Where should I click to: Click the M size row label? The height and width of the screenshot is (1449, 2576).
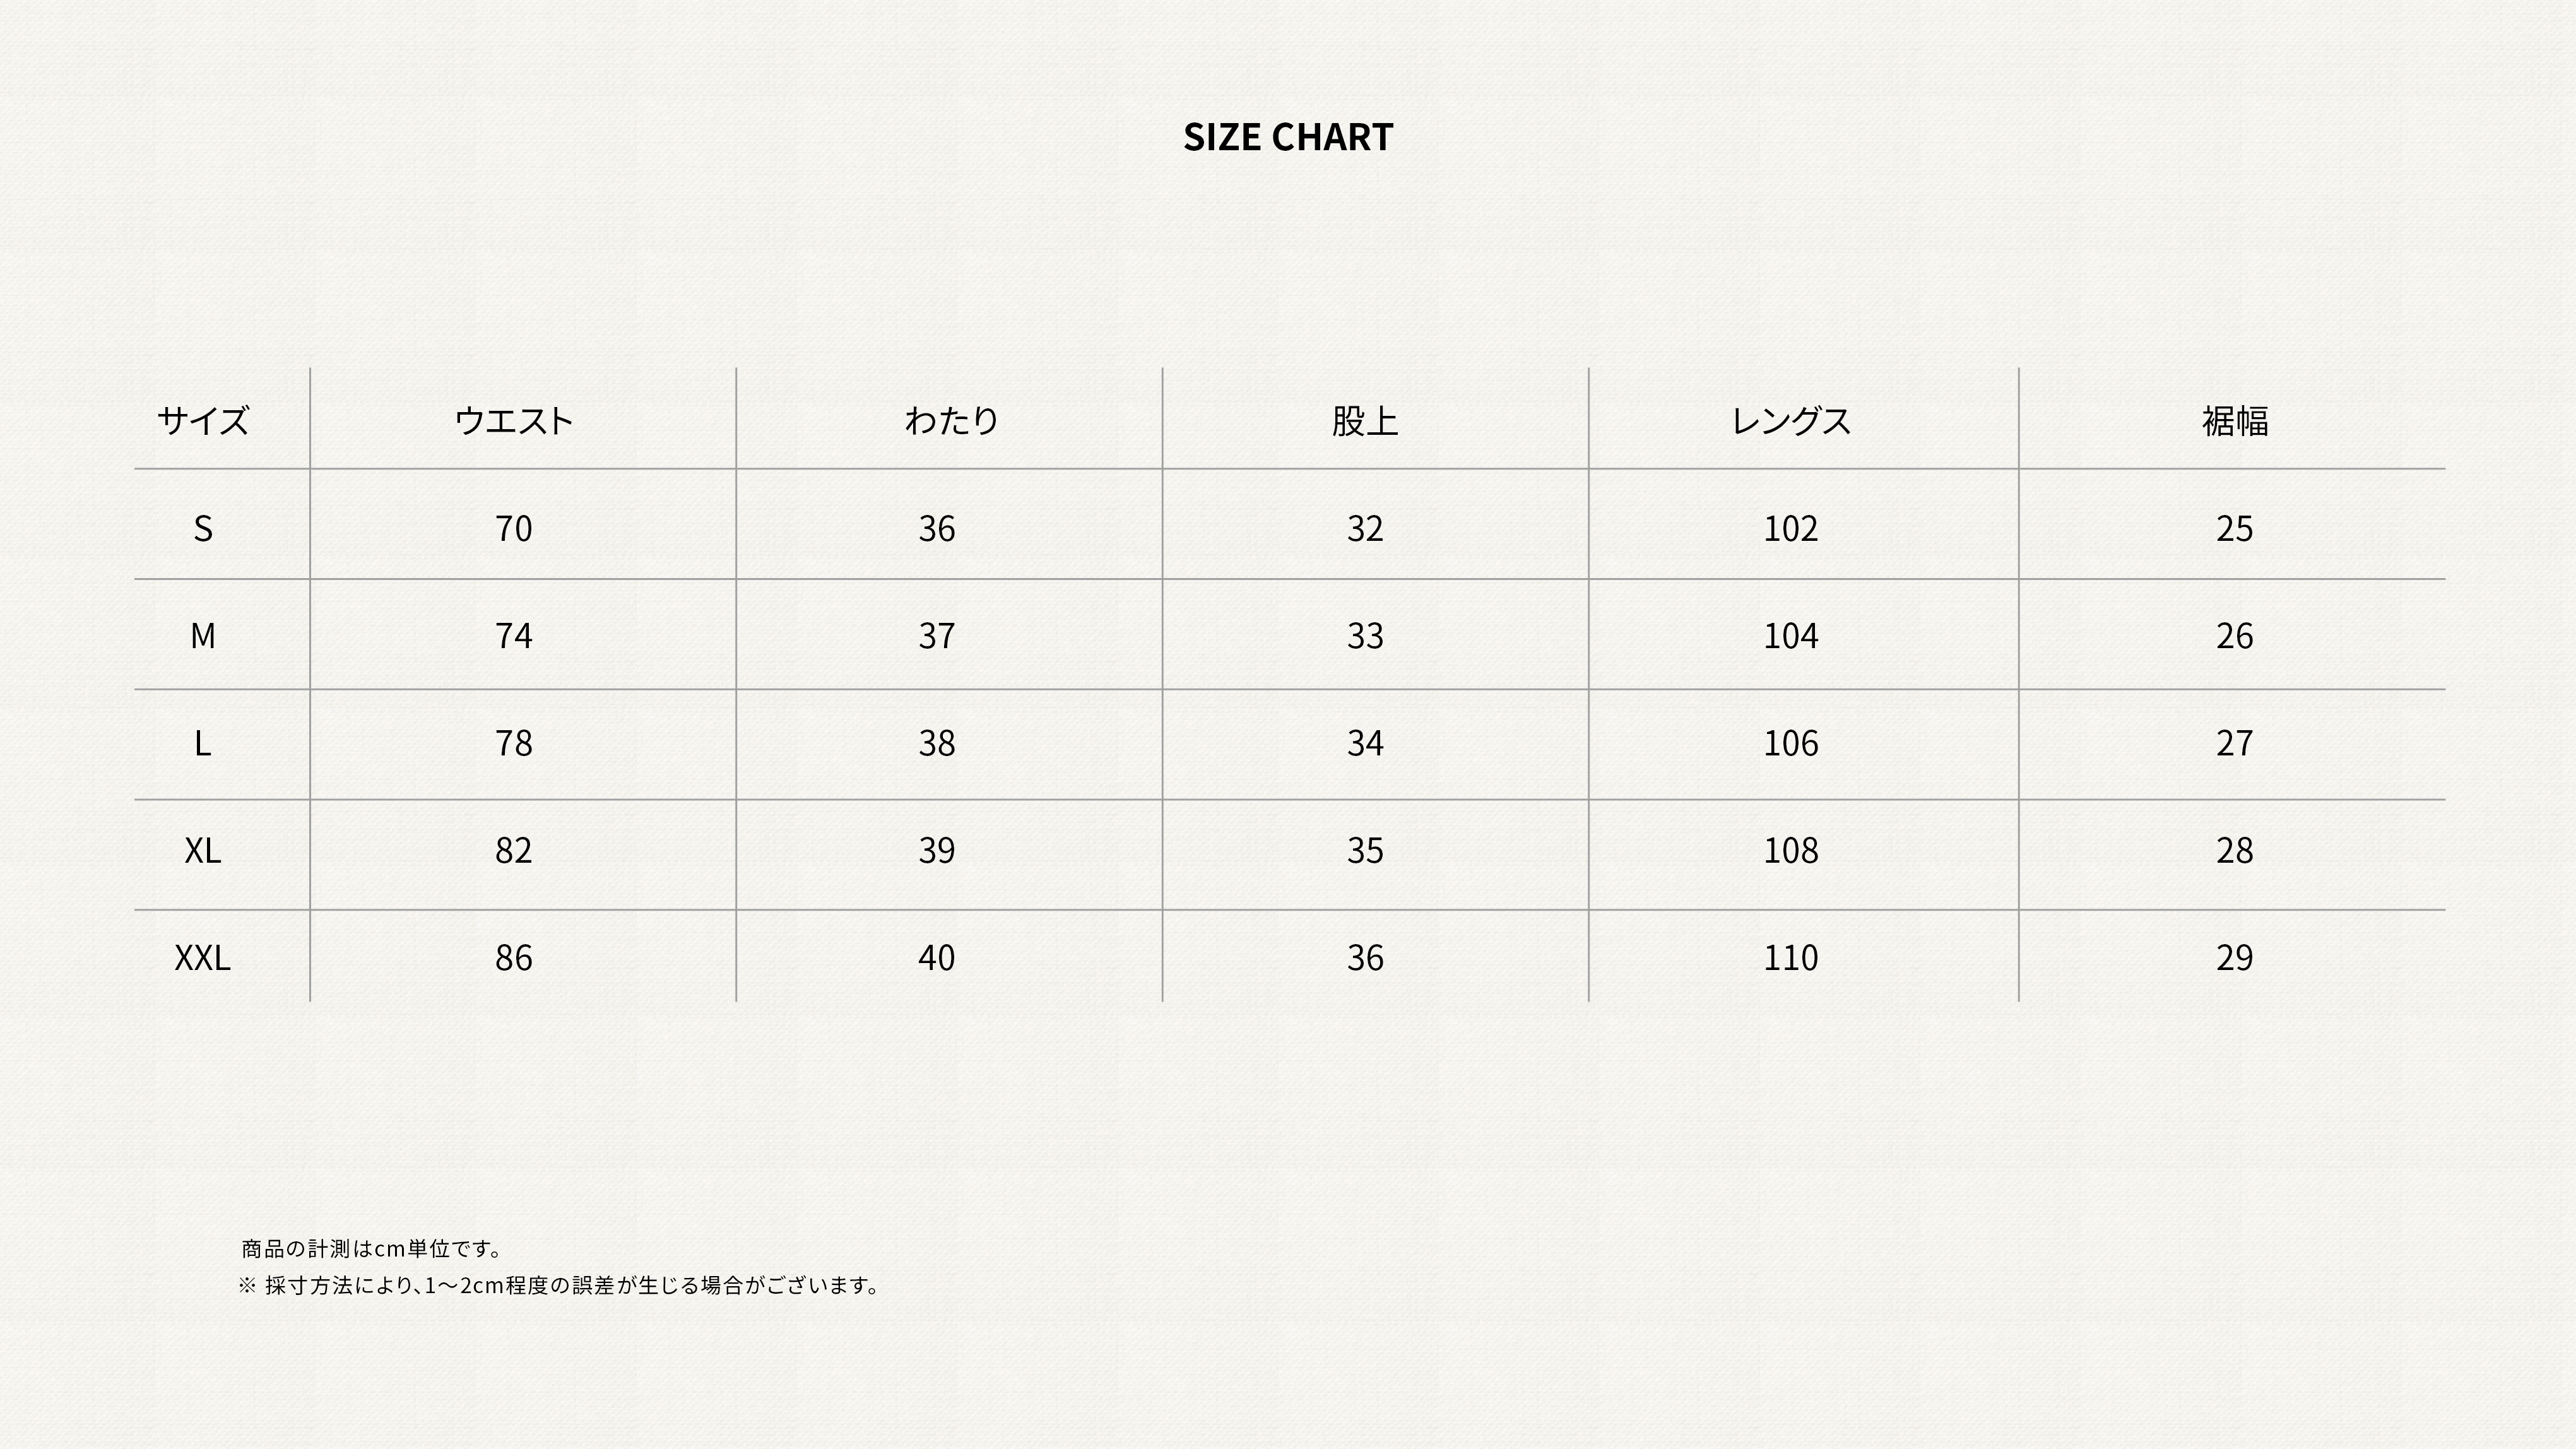coord(202,636)
